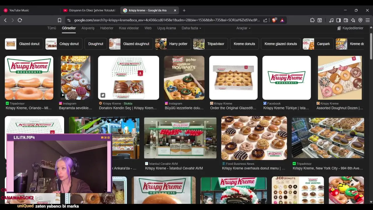Click the forward navigation arrow
Image resolution: width=373 pixels, height=210 pixels.
click(x=13, y=20)
